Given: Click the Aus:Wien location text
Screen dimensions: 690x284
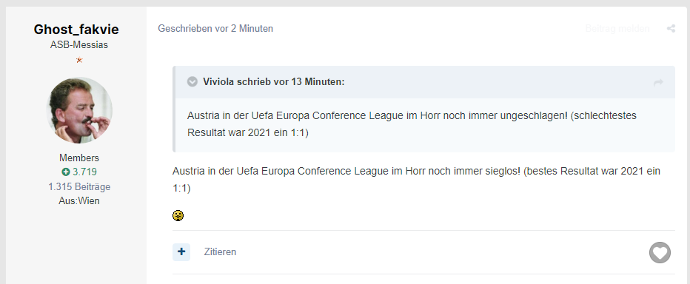Looking at the screenshot, I should coord(79,201).
